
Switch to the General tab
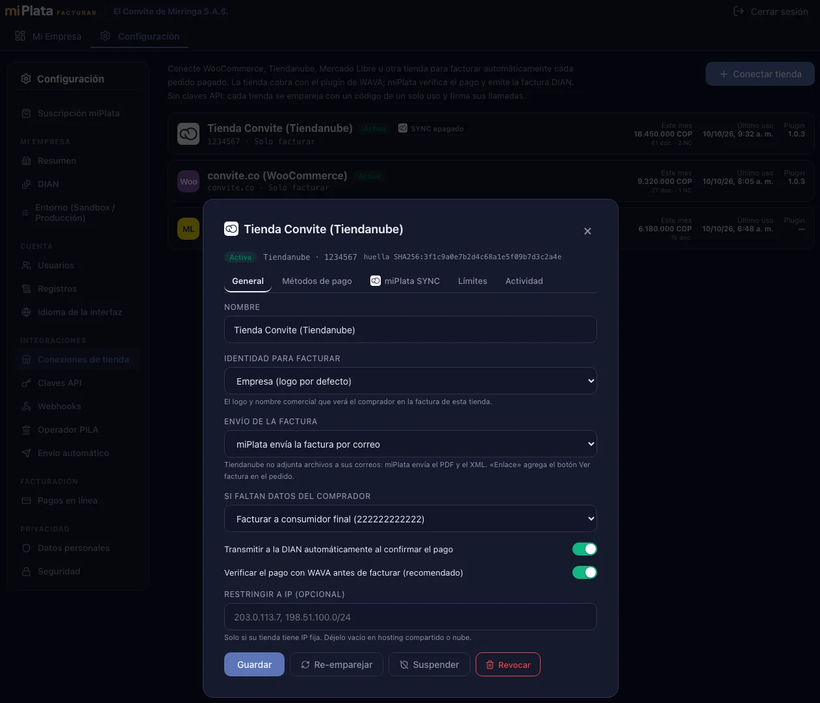[x=248, y=281]
